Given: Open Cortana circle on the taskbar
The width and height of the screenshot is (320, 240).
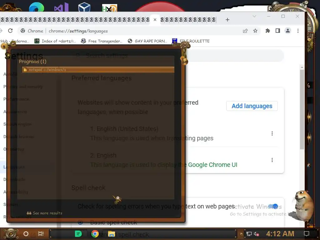Looking at the screenshot, I should [x=26, y=234].
